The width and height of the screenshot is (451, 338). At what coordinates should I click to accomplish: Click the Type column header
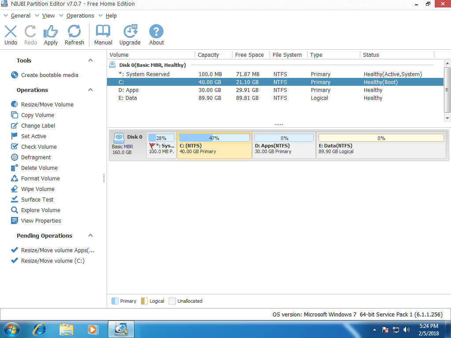[x=333, y=55]
